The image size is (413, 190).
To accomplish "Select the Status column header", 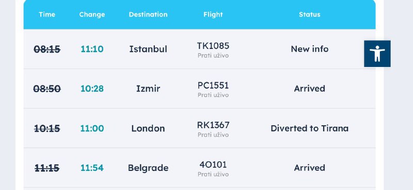I will [309, 14].
